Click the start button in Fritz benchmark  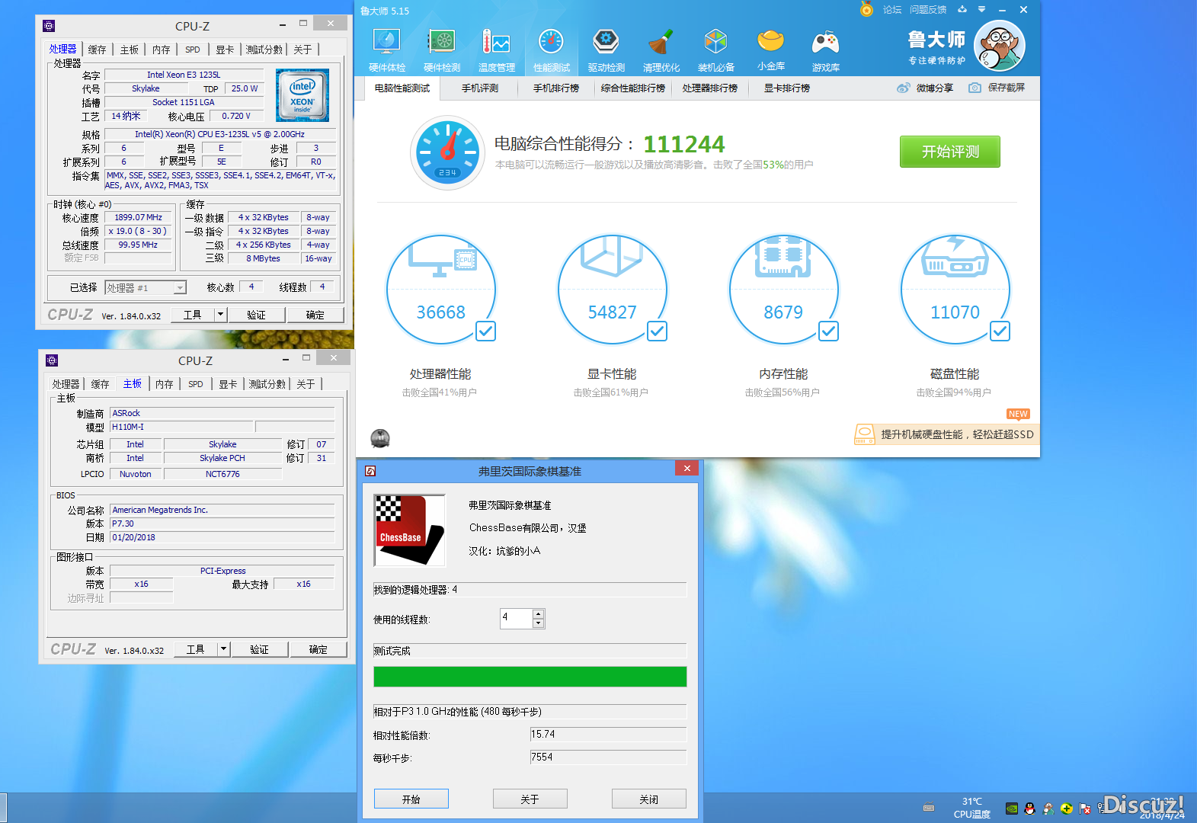(411, 799)
